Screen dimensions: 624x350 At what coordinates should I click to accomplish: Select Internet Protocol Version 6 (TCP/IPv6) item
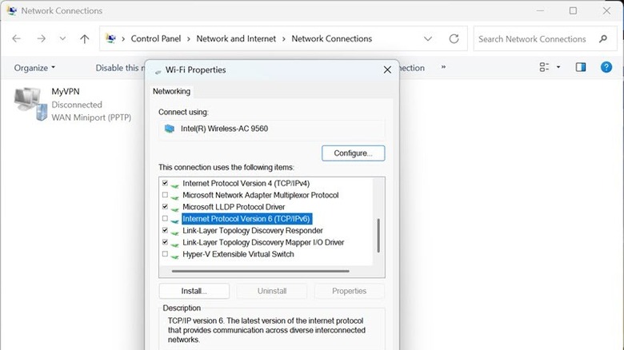246,219
